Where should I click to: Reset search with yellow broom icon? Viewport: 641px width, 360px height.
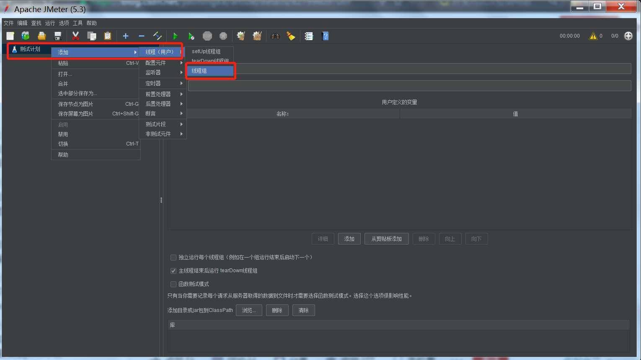click(x=291, y=36)
